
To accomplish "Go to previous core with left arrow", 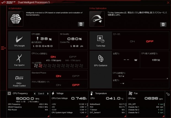I will click(x=35, y=94).
